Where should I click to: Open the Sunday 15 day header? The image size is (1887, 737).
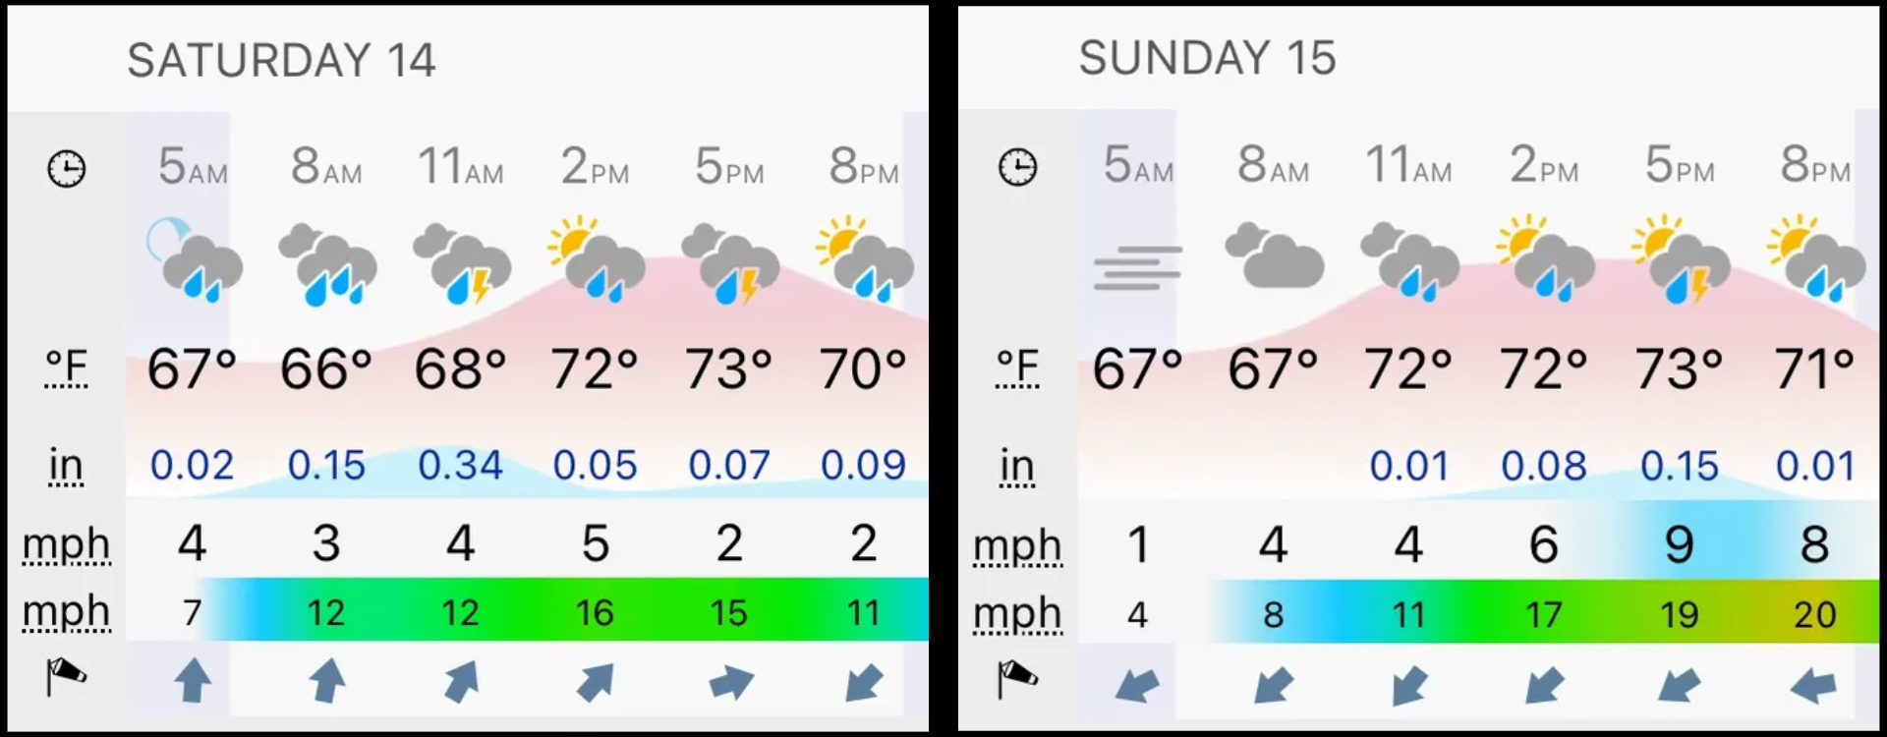[1207, 58]
